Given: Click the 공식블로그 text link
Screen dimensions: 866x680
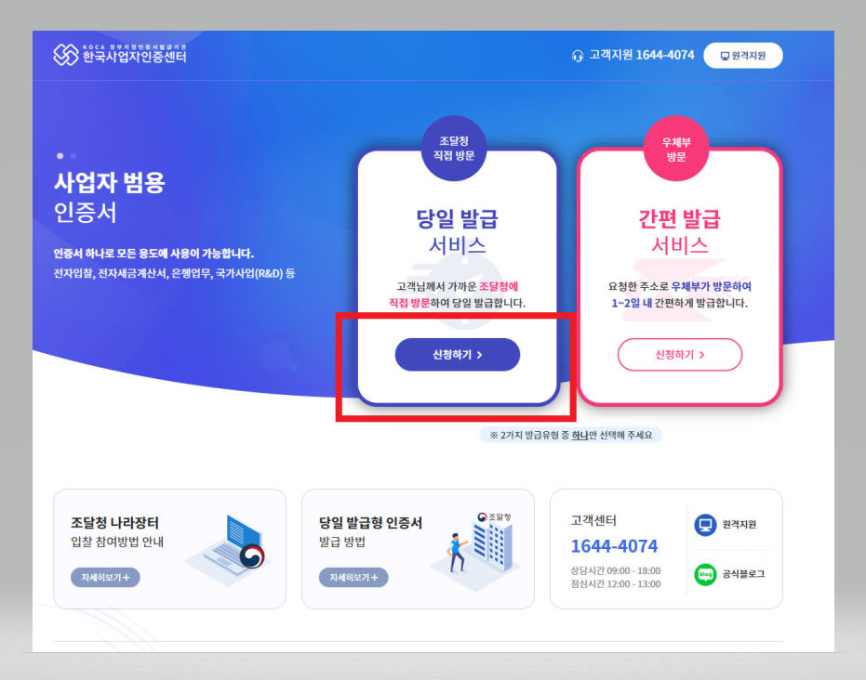Looking at the screenshot, I should pos(743,574).
